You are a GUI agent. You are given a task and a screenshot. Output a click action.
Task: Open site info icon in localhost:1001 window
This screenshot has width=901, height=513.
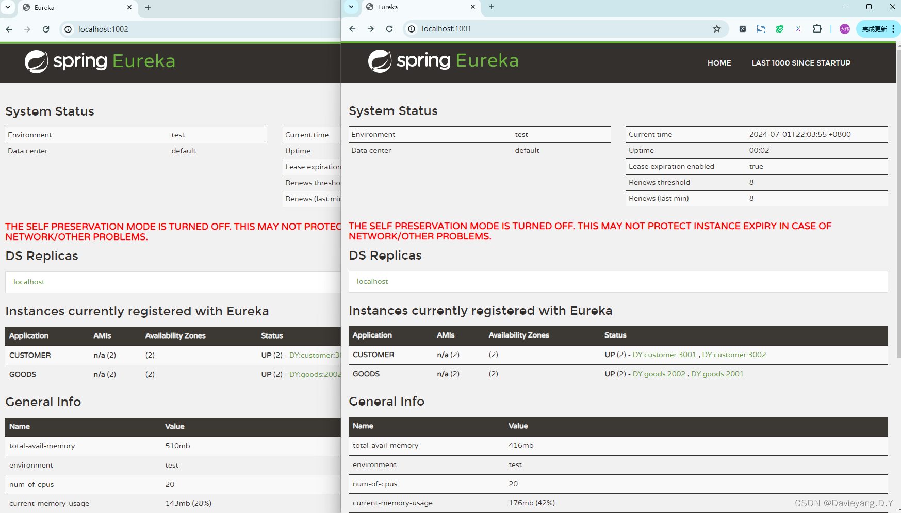[412, 29]
